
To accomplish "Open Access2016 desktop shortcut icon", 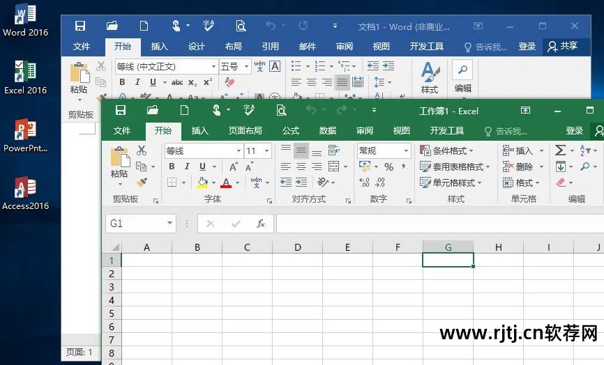I will tap(25, 188).
